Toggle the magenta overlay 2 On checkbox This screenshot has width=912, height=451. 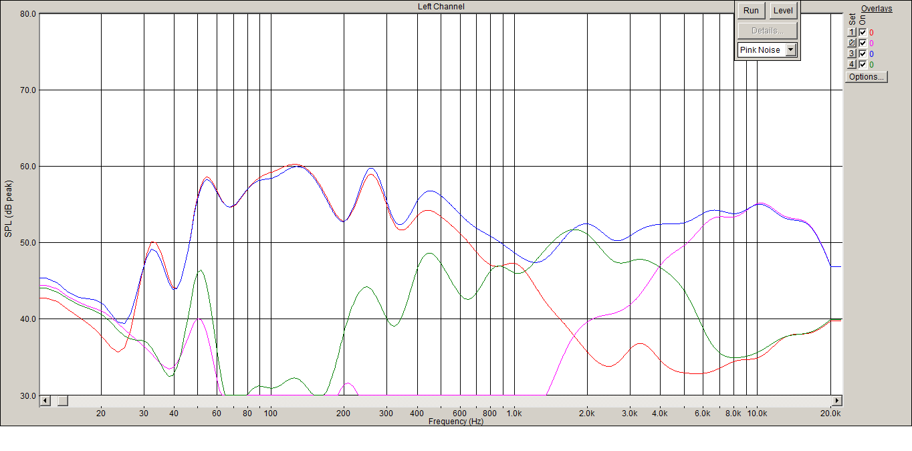(863, 43)
